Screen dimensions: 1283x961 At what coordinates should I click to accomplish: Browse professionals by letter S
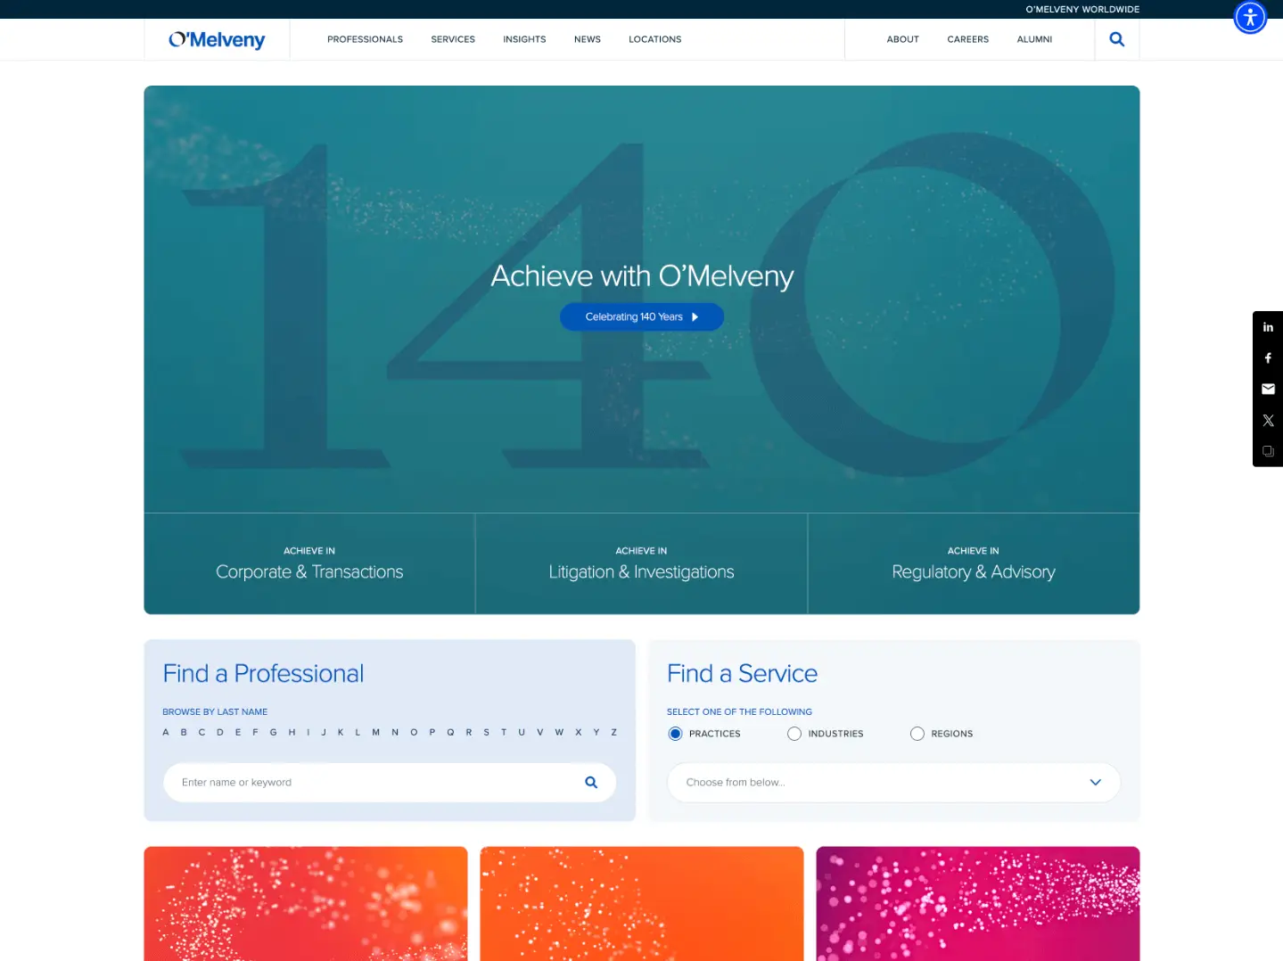coord(487,732)
